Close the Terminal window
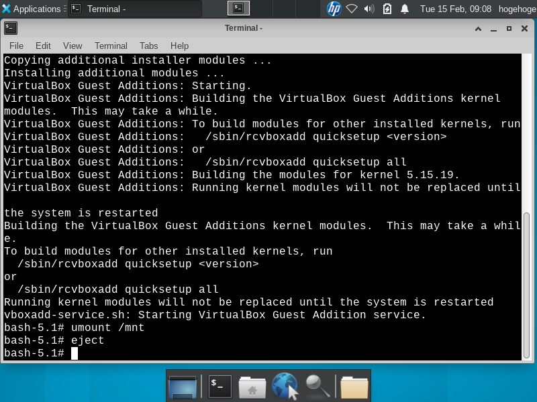Screen dimensions: 537x402 (x=524, y=28)
